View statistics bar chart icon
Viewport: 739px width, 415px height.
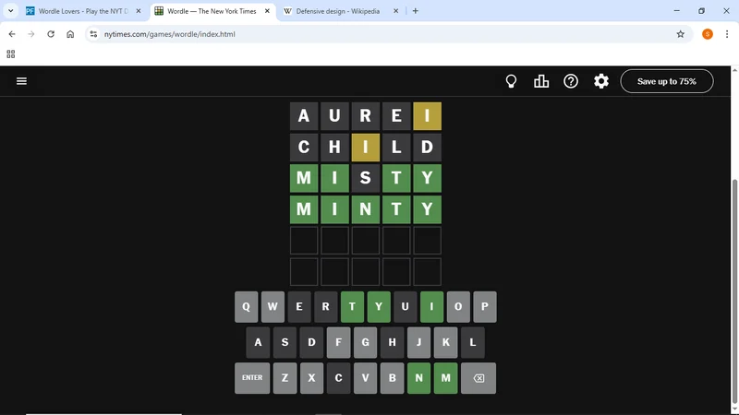click(x=541, y=81)
